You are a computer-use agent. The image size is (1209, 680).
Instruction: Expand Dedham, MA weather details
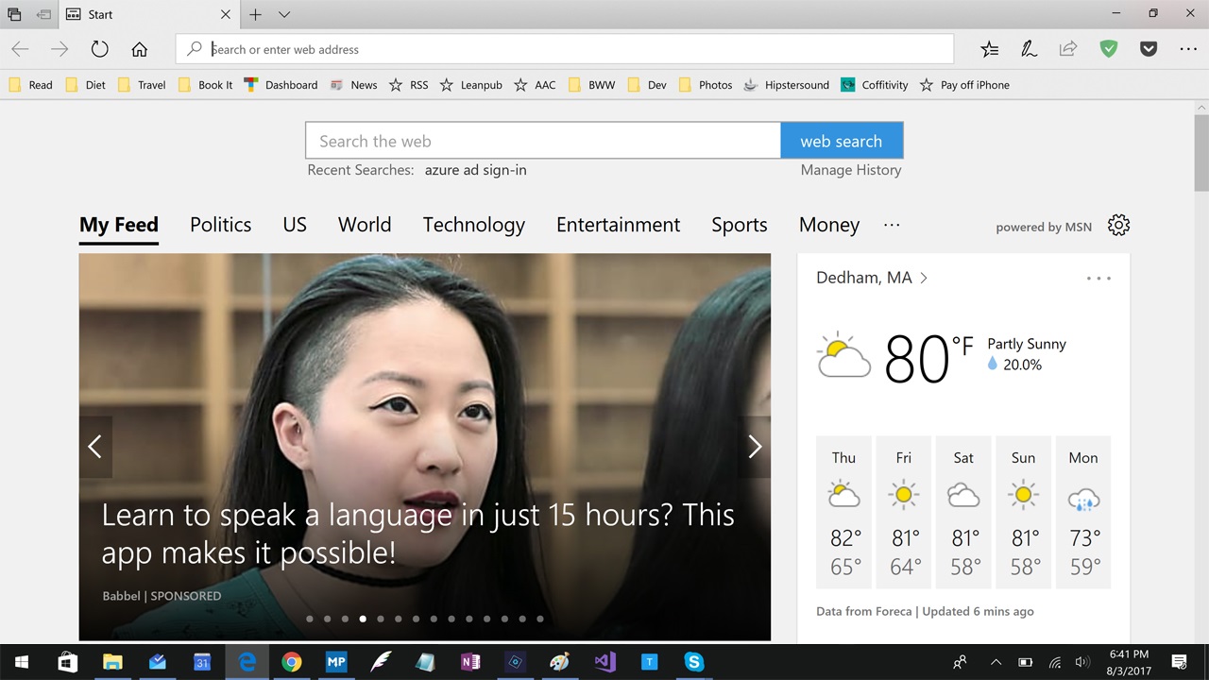click(x=923, y=277)
